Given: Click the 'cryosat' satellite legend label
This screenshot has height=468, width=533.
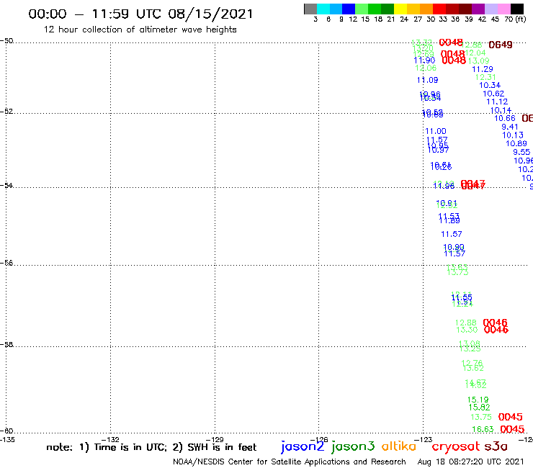Looking at the screenshot, I should click(x=456, y=446).
